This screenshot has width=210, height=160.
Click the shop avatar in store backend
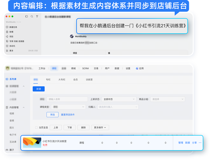[x=8, y=68]
